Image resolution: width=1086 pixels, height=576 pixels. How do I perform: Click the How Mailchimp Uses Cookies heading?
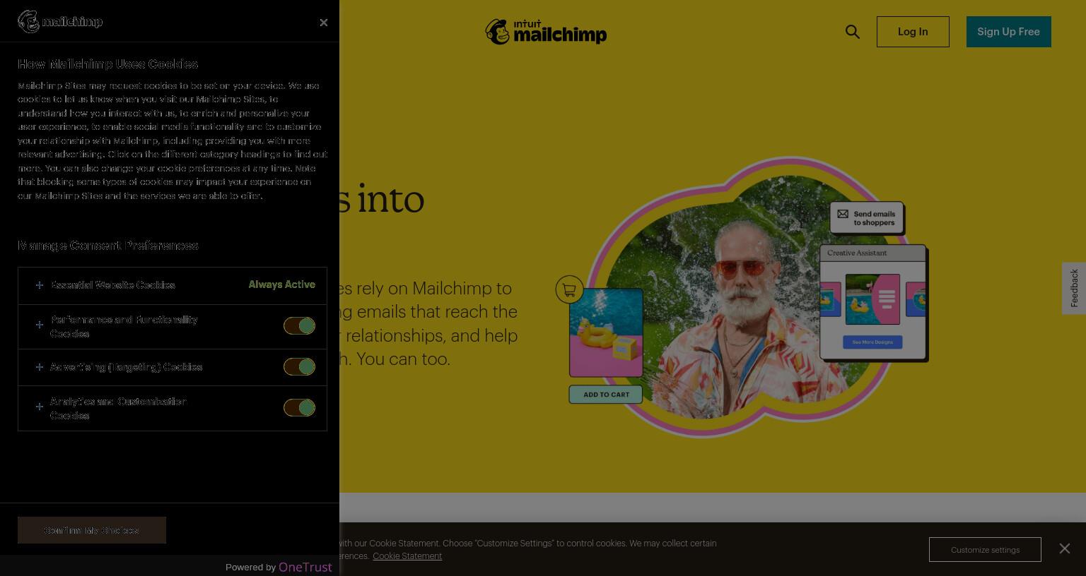(x=107, y=64)
